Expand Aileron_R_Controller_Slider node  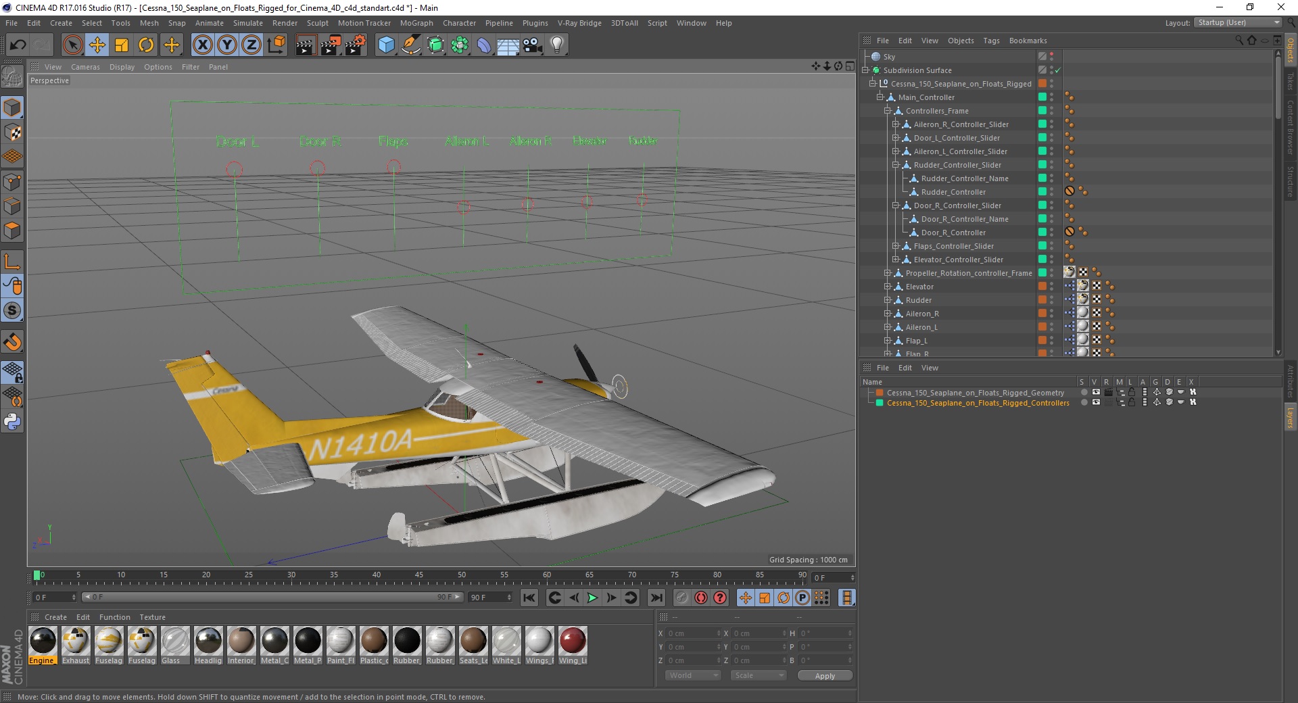pyautogui.click(x=895, y=124)
